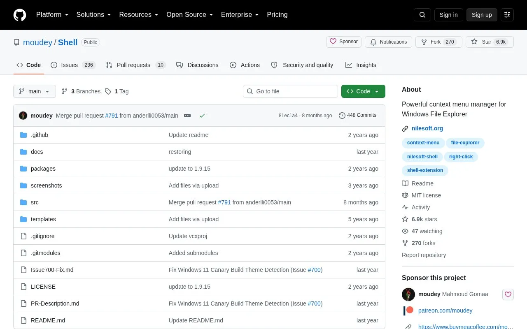Open the main branch selector
527x329 pixels.
point(35,91)
